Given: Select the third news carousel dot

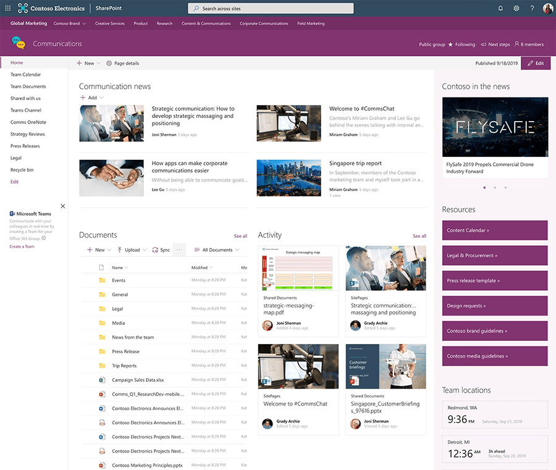Looking at the screenshot, I should [x=505, y=188].
